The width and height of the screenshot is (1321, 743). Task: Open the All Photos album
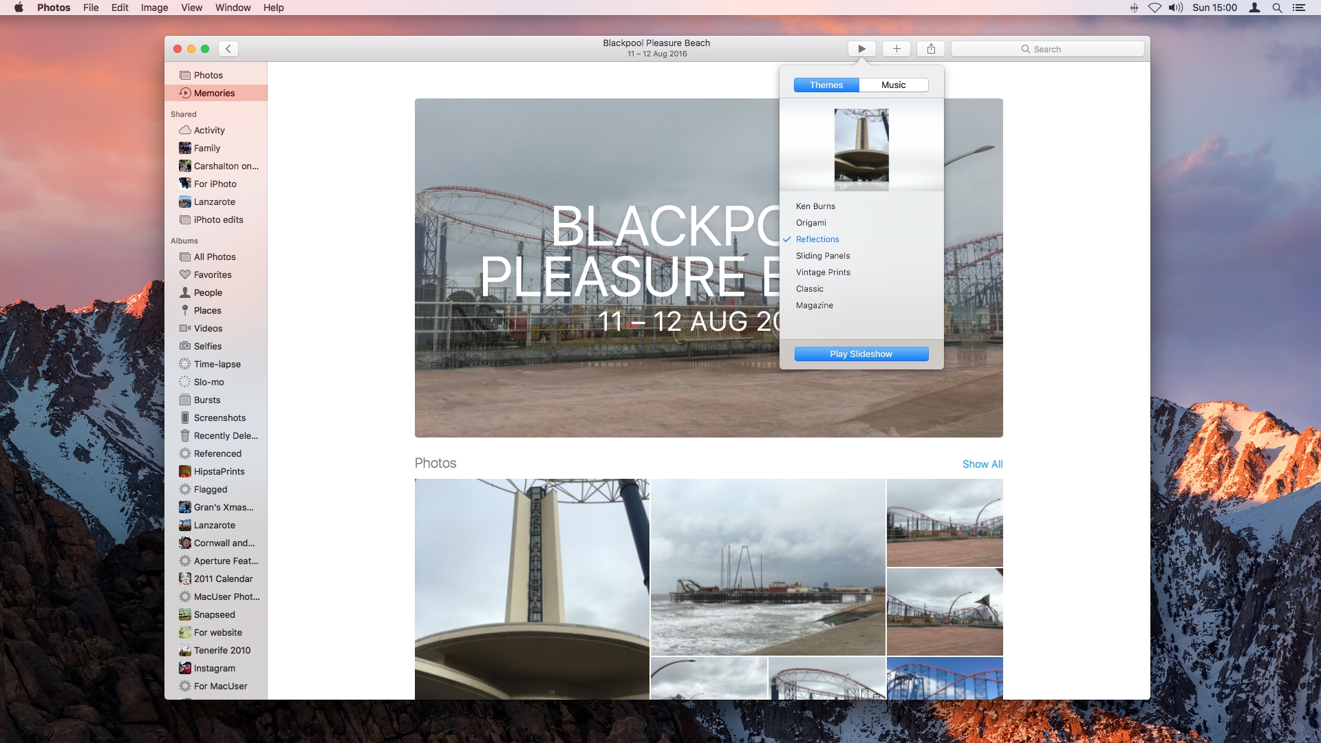point(215,257)
